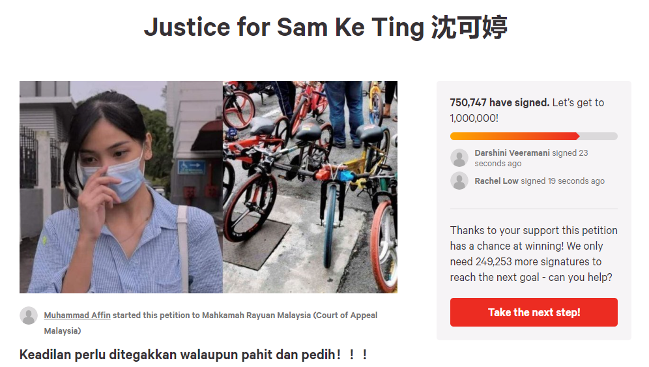Click the 'Take the next step!' button
Viewport: 649px width, 367px height.
coord(534,312)
